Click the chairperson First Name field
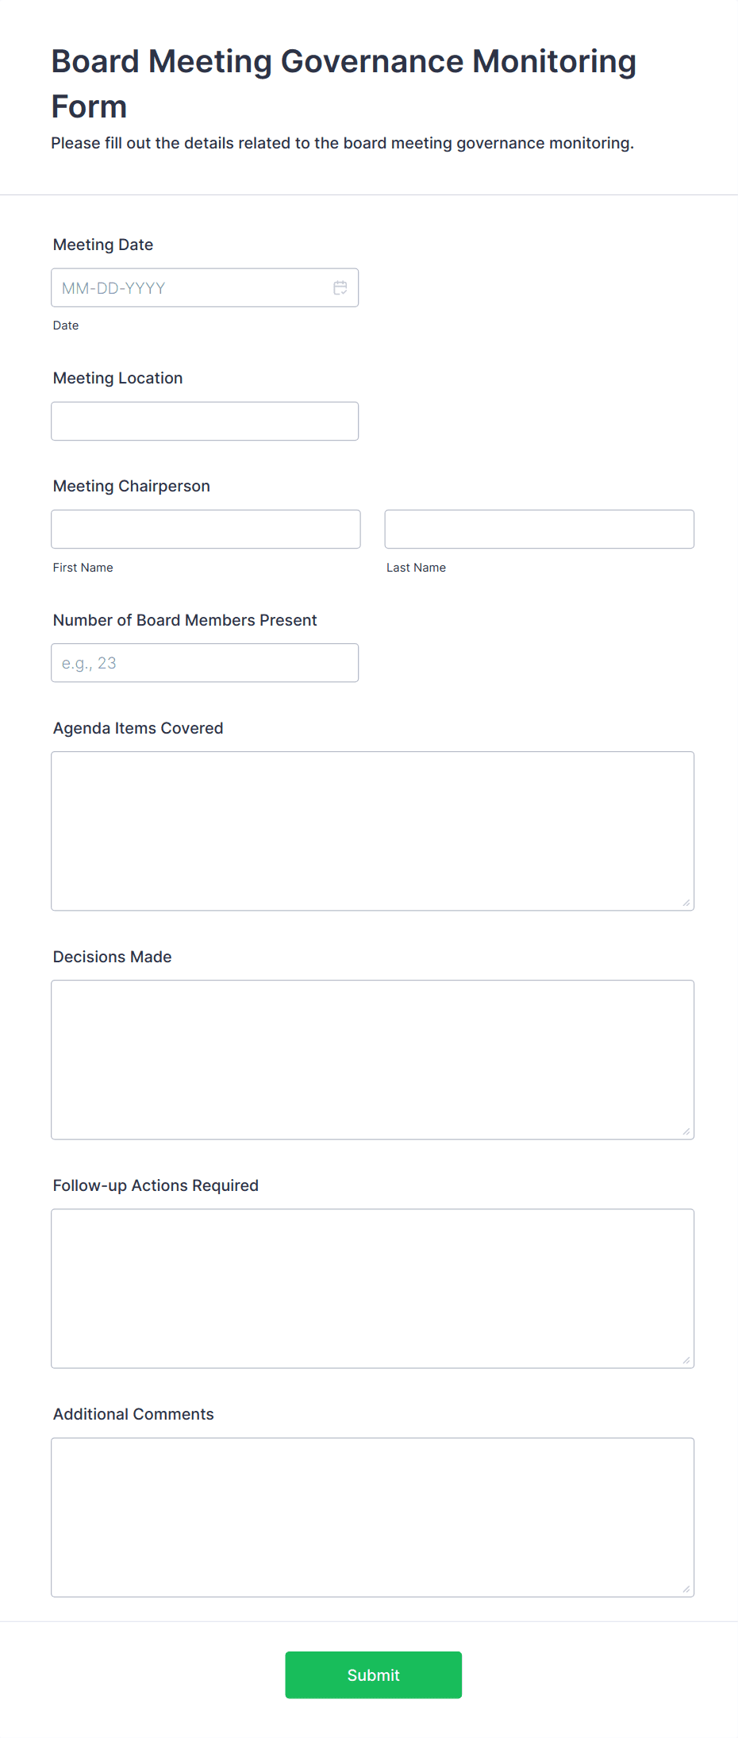The image size is (738, 1738). point(206,529)
